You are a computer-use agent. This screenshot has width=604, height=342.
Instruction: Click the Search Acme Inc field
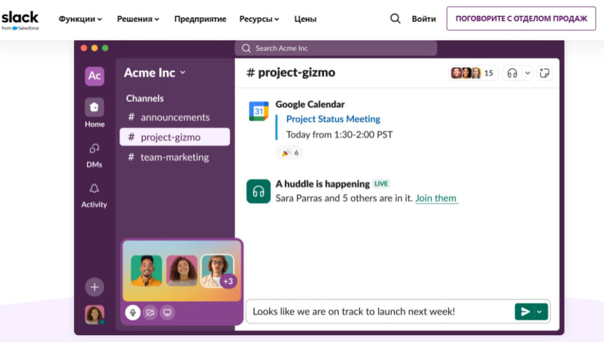tap(336, 48)
